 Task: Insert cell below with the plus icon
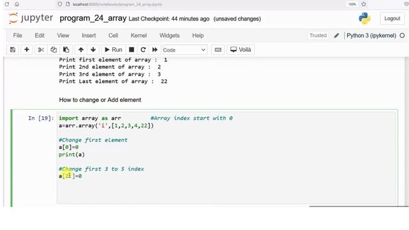27,50
